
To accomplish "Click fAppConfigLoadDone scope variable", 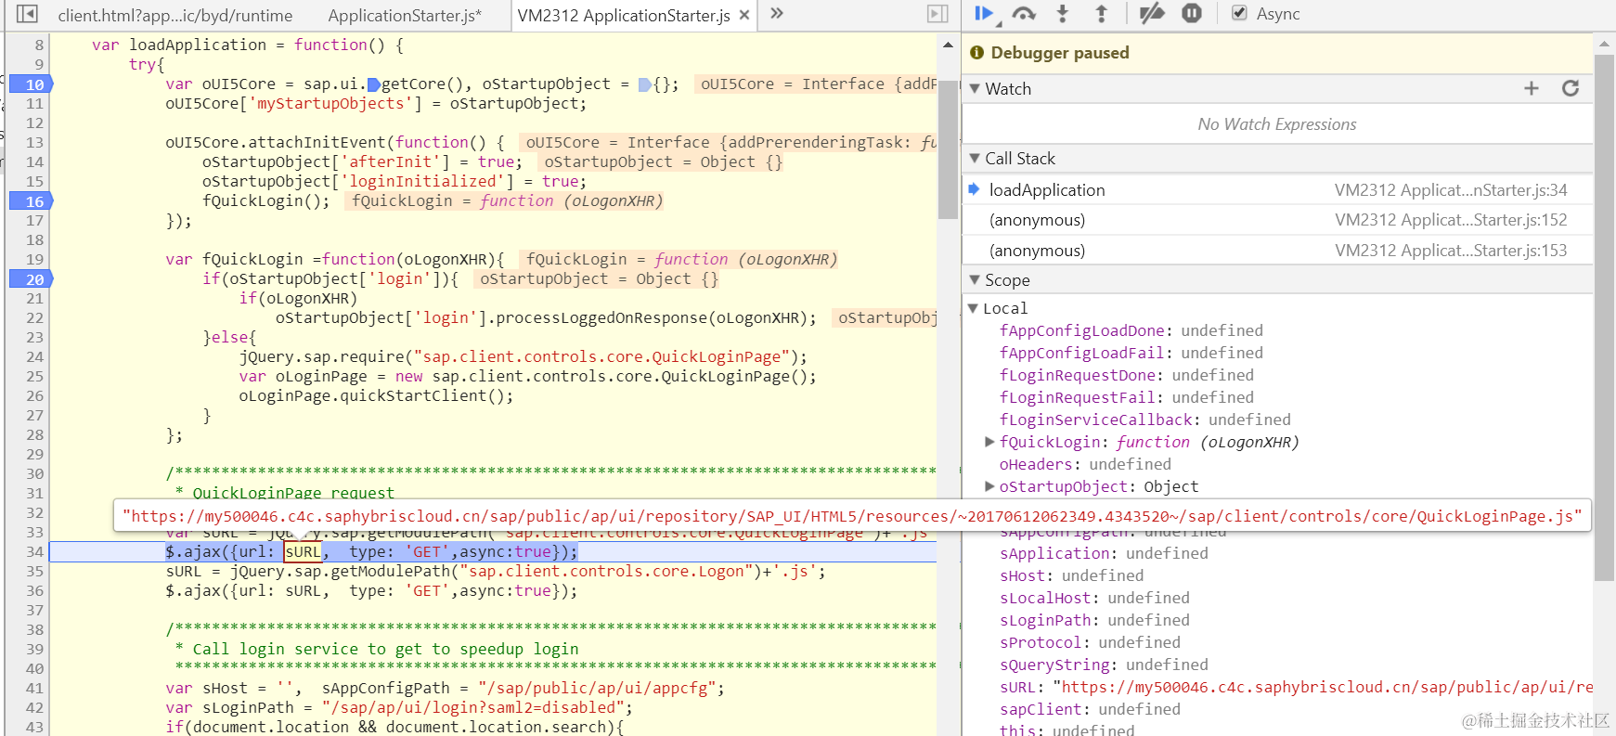I will coord(1082,330).
